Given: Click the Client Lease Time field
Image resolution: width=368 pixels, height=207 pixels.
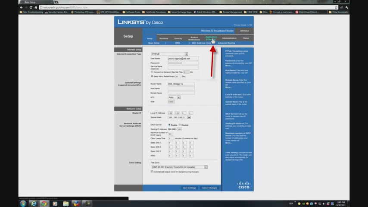Looking at the screenshot, I should 171,138.
